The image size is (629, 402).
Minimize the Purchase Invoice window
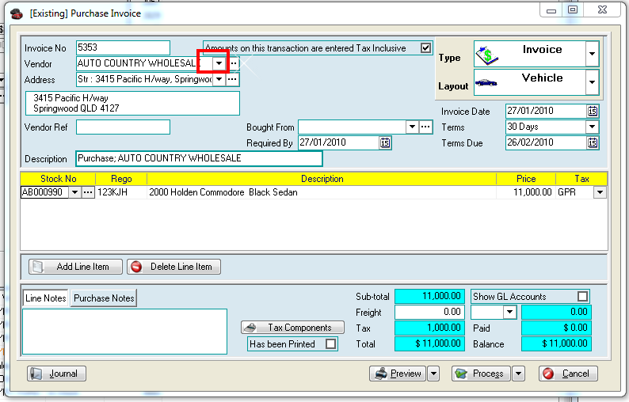[551, 9]
